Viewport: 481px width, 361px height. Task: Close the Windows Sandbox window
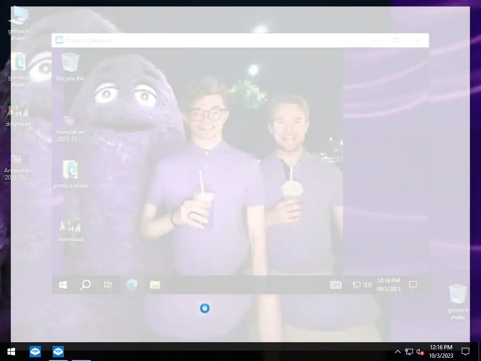coord(418,40)
